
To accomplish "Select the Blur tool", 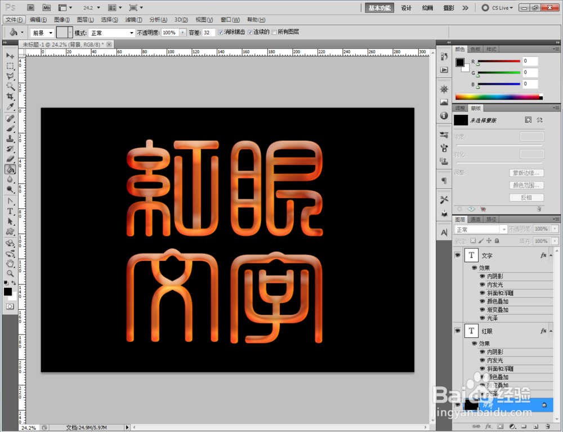I will 10,179.
